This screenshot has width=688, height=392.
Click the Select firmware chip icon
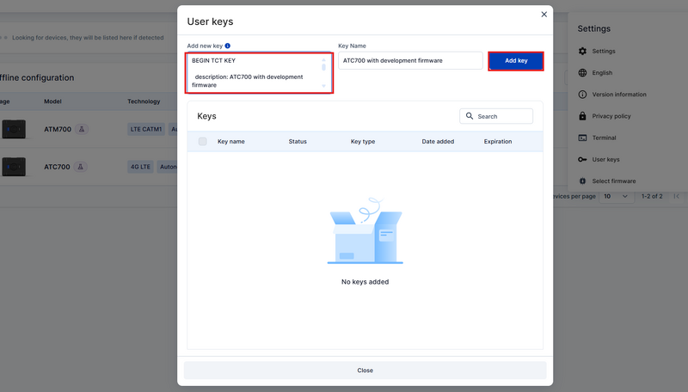coord(583,181)
